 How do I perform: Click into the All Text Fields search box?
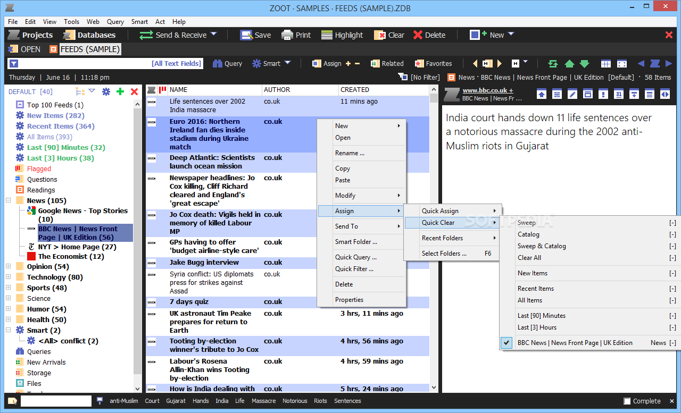point(105,64)
